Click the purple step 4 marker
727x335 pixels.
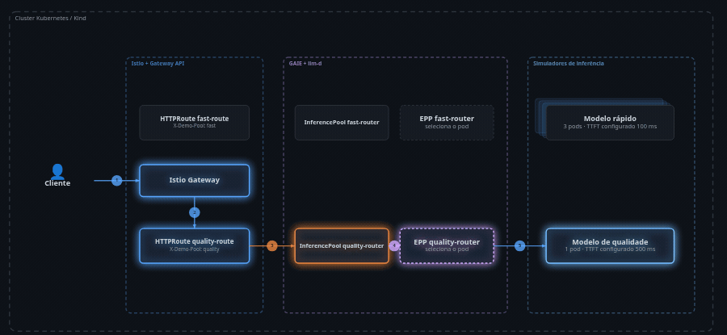pos(394,245)
